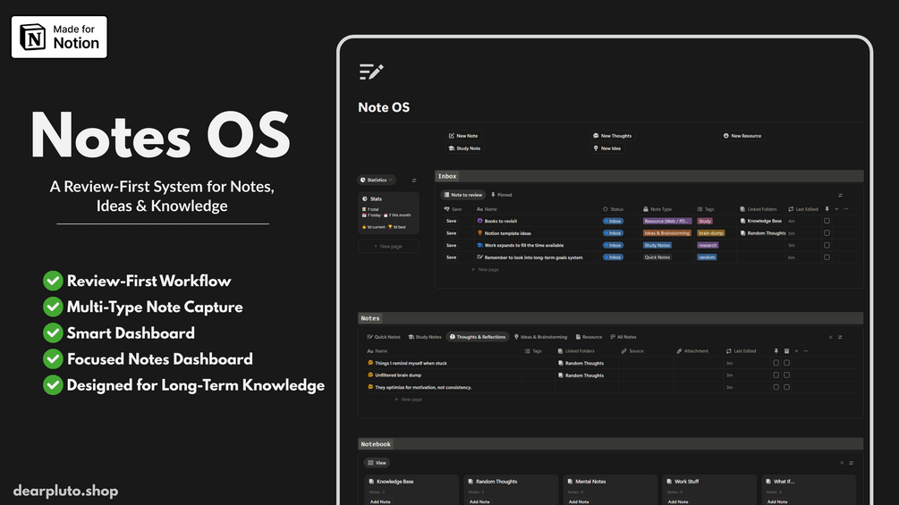Image resolution: width=899 pixels, height=505 pixels.
Task: Open Last Edited column menu in Inbox
Action: click(803, 209)
